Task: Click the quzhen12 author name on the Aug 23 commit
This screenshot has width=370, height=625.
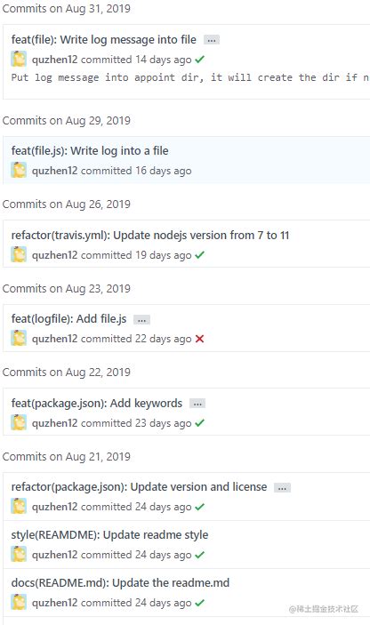Action: 54,339
